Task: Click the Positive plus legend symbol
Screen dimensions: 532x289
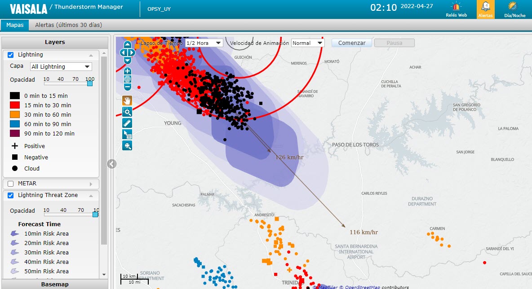Action: pos(14,146)
